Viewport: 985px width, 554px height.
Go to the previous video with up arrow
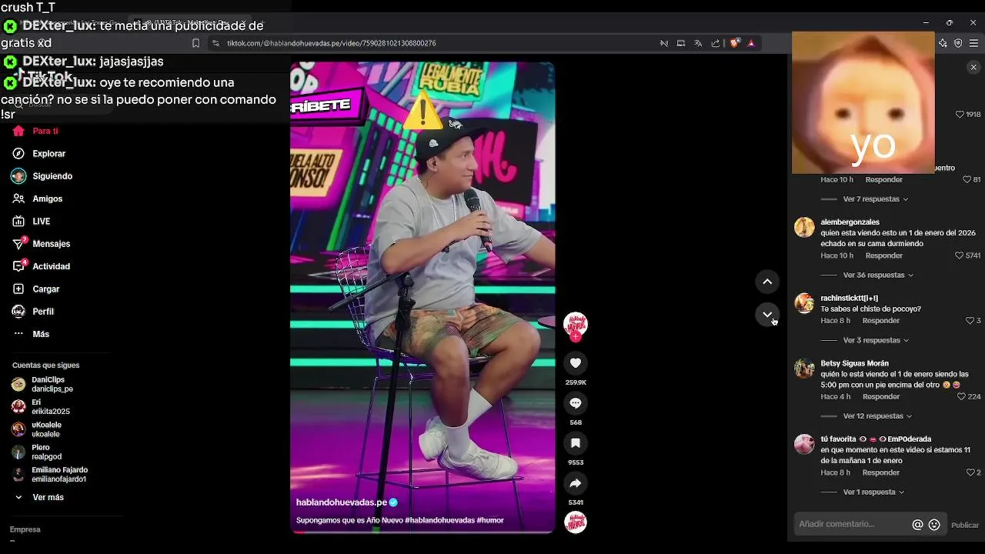(x=767, y=282)
